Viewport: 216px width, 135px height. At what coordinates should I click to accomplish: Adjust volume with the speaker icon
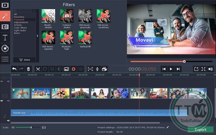[210, 69]
